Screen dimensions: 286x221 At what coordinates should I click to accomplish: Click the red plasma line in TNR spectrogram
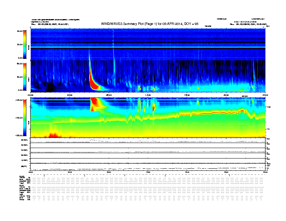coord(213,113)
